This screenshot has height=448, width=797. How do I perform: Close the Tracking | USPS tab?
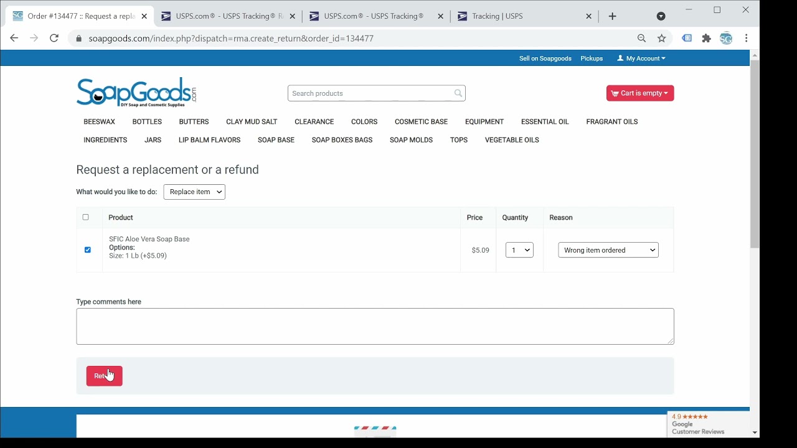point(588,16)
